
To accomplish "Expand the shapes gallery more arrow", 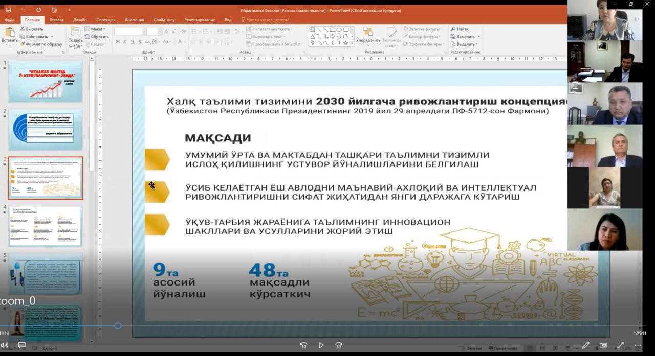I will tap(352, 43).
